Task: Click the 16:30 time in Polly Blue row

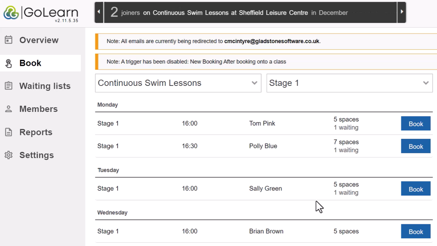Action: 189,146
